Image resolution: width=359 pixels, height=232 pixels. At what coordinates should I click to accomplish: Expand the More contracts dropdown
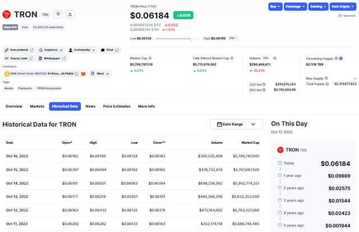click(x=100, y=74)
